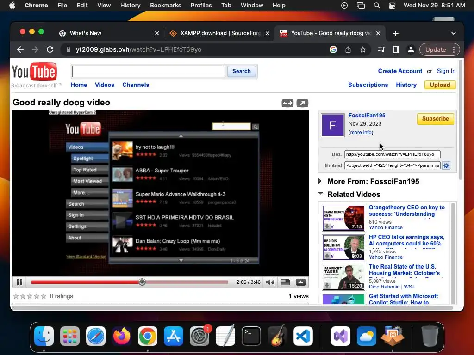Click the widen player double-arrow icon
The height and width of the screenshot is (355, 474).
click(x=287, y=103)
